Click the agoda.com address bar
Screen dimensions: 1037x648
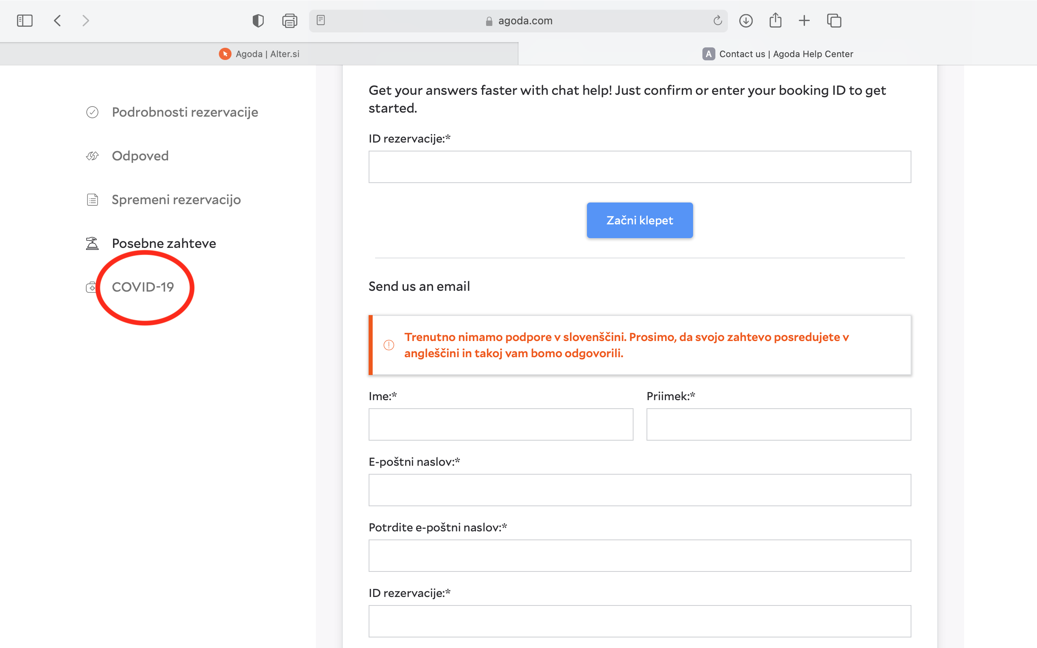(x=518, y=21)
